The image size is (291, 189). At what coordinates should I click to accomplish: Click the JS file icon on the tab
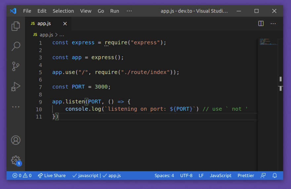tap(33, 24)
